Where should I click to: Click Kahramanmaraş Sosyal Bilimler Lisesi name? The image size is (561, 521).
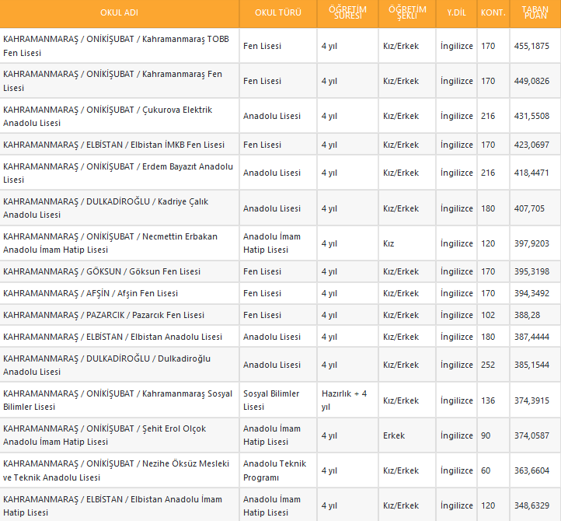(x=118, y=400)
